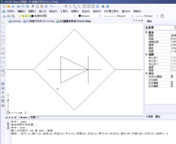Toggle layer on/off lightbulb icon
This screenshot has width=176, height=144.
(x=19, y=16)
